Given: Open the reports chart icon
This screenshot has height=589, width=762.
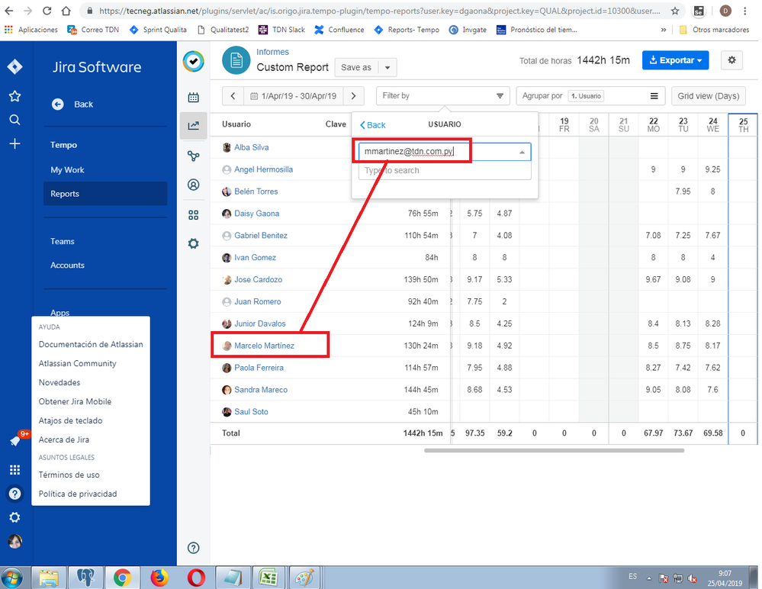Looking at the screenshot, I should (x=194, y=126).
